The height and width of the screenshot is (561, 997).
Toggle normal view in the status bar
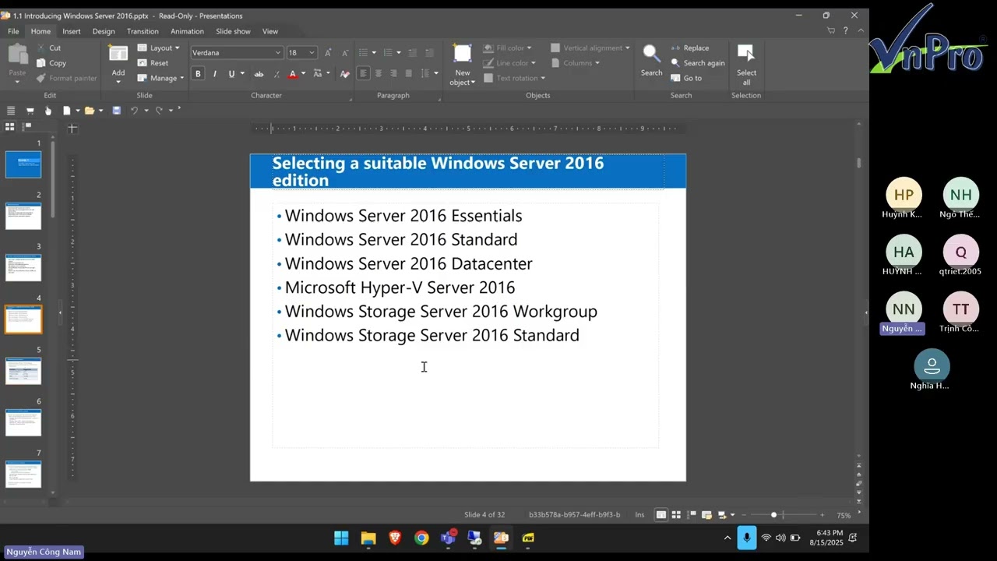661,515
